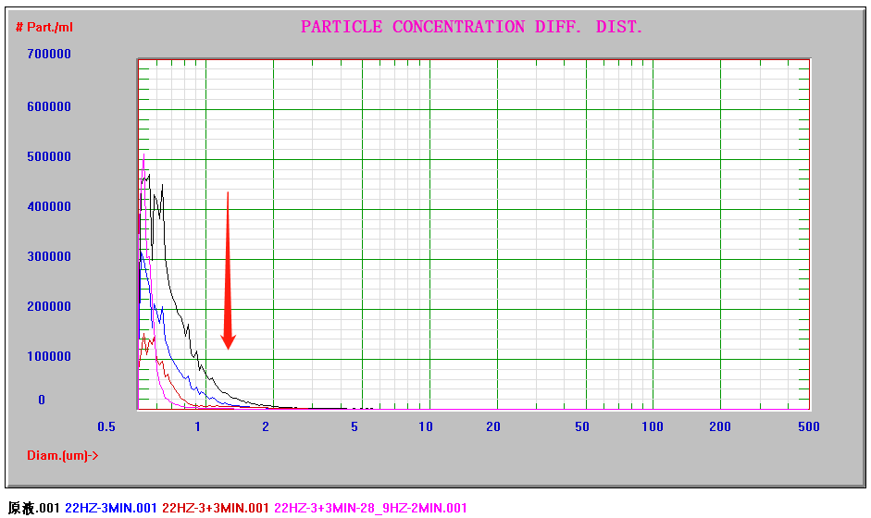
Task: Click the 0.5 x-axis tick label
Action: (x=107, y=427)
